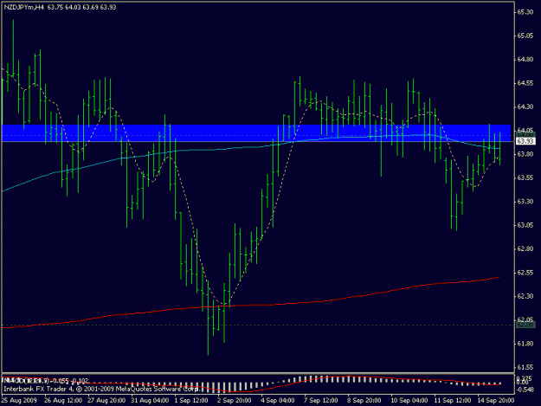Viewport: 541px width, 406px height.
Task: Click the 62.55 price axis label
Action: (x=525, y=273)
